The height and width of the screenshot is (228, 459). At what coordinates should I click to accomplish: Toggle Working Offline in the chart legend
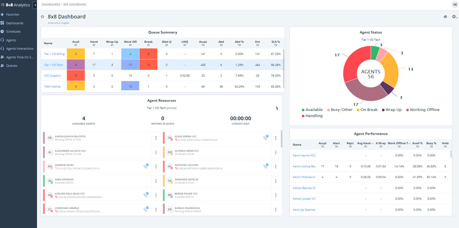click(x=423, y=110)
